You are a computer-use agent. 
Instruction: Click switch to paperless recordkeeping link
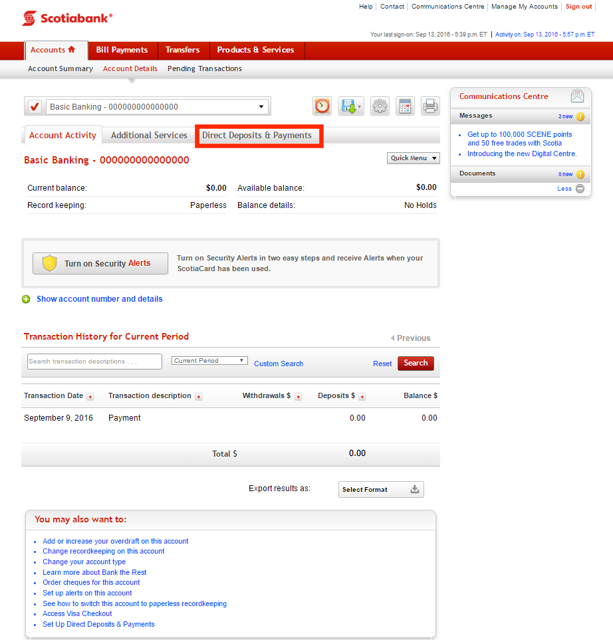(x=134, y=603)
